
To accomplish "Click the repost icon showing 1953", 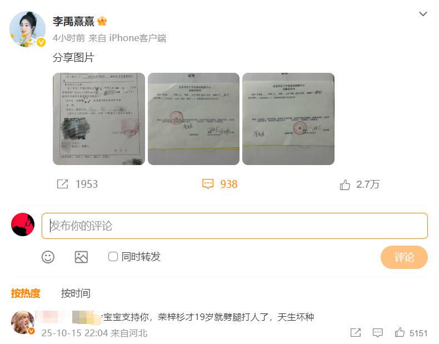I will 62,184.
